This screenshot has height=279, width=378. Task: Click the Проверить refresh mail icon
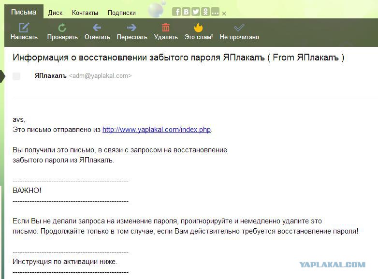pyautogui.click(x=62, y=28)
